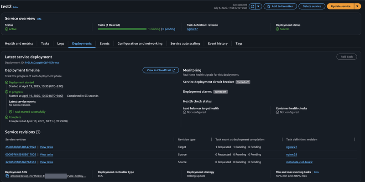Click Load balancer target health Not configured icon
This screenshot has height=182, width=365.
pos(185,112)
